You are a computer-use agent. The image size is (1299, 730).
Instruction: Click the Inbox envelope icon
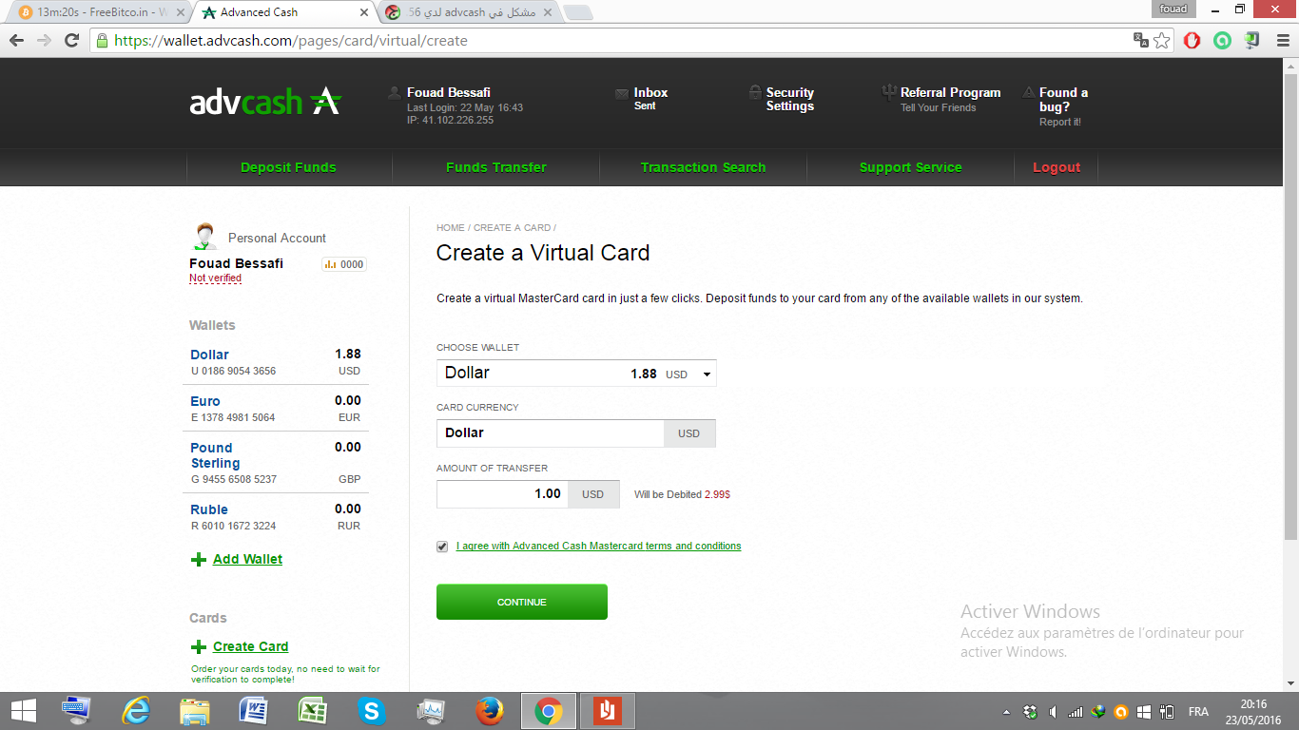pos(623,93)
